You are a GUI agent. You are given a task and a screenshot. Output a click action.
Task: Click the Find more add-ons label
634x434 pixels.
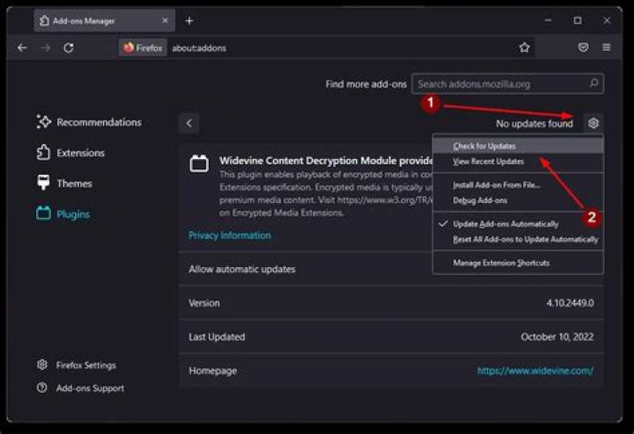pos(366,83)
